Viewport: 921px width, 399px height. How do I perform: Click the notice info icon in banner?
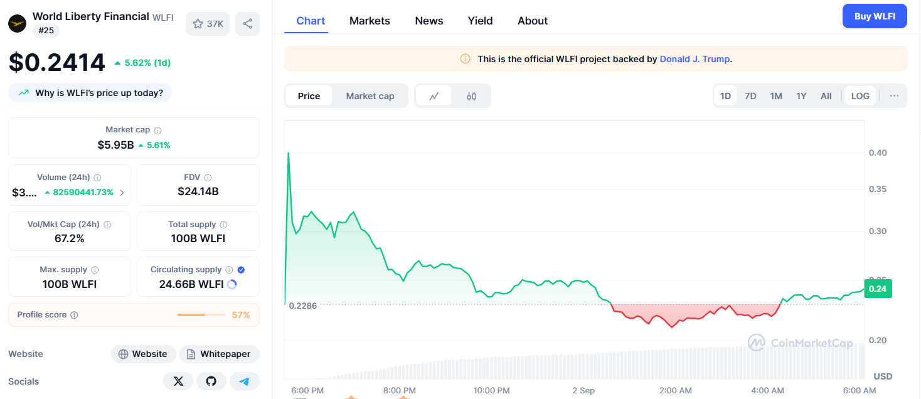465,59
